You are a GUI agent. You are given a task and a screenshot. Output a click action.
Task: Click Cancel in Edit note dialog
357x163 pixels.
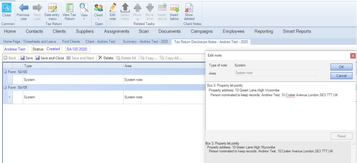click(341, 76)
